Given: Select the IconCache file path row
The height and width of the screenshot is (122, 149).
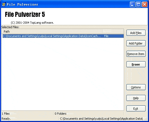Looking at the screenshot, I should (x=63, y=36).
